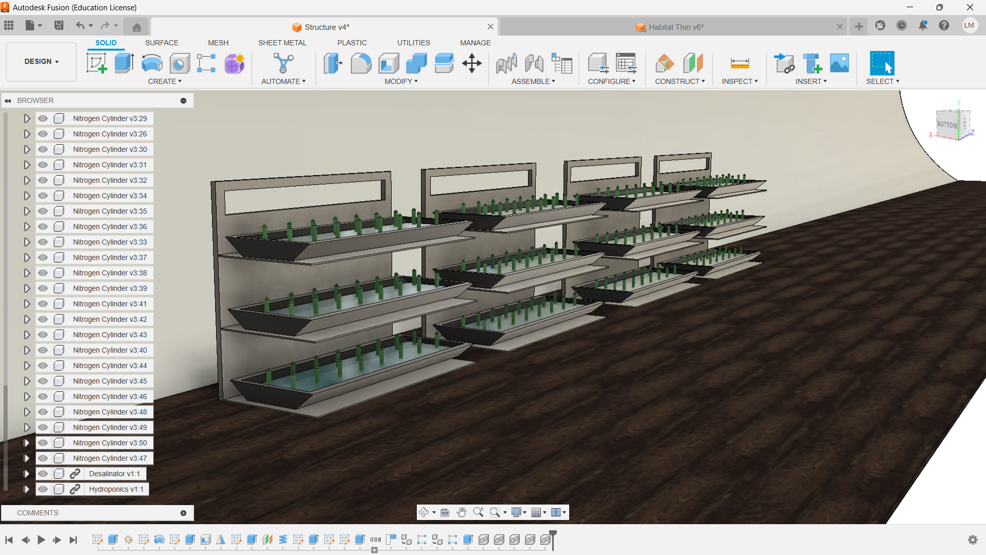Hide the Desalinator v1:1 component
This screenshot has width=986, height=555.
[43, 474]
